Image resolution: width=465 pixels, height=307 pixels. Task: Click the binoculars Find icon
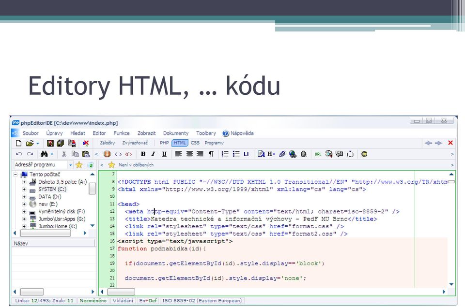[x=44, y=154]
